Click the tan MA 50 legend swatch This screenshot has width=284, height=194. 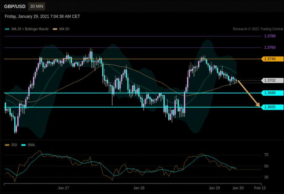click(55, 29)
